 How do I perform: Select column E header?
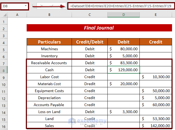pos(156,15)
